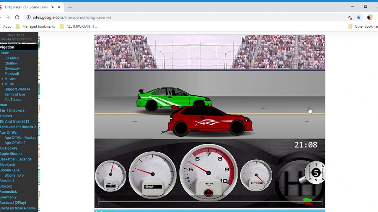The height and width of the screenshot is (212, 378).
Task: Open the Age Of War (Hacked) link
Action: pyautogui.click(x=21, y=138)
